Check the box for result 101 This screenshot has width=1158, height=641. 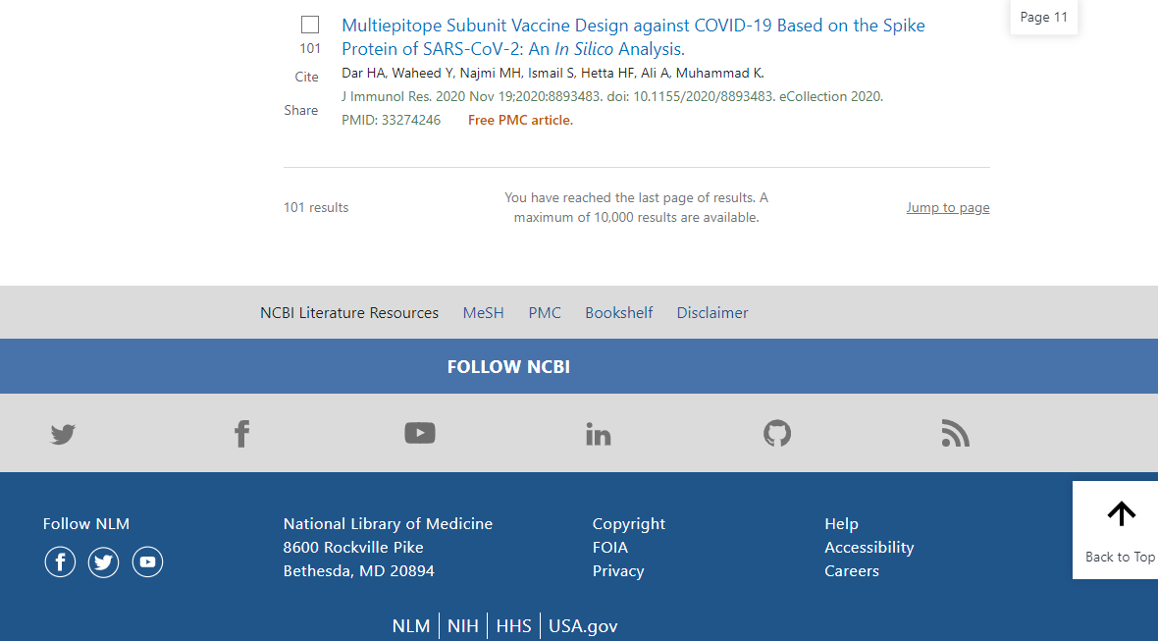coord(310,25)
